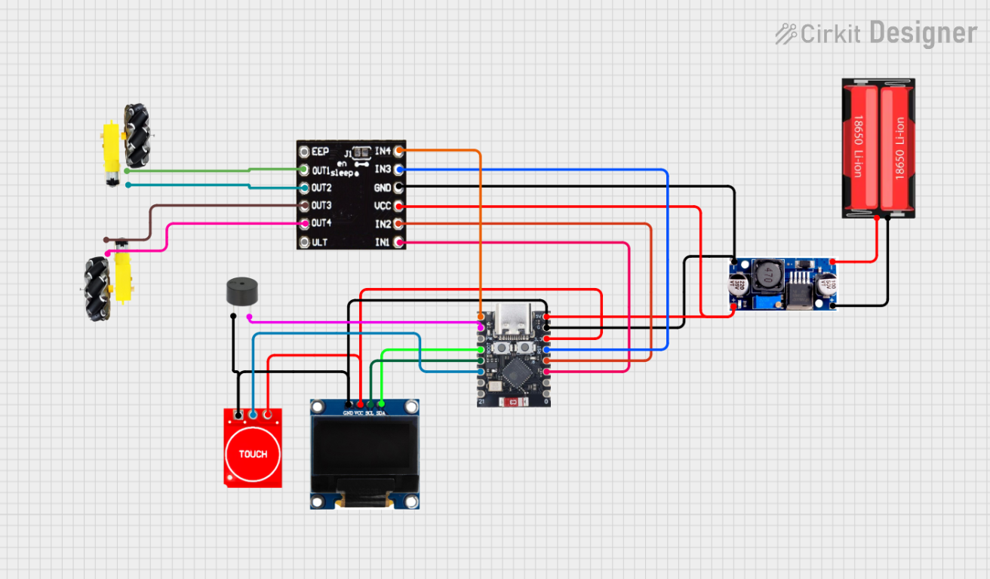
Task: Click the IN3 pin on the motor driver
Action: (399, 170)
